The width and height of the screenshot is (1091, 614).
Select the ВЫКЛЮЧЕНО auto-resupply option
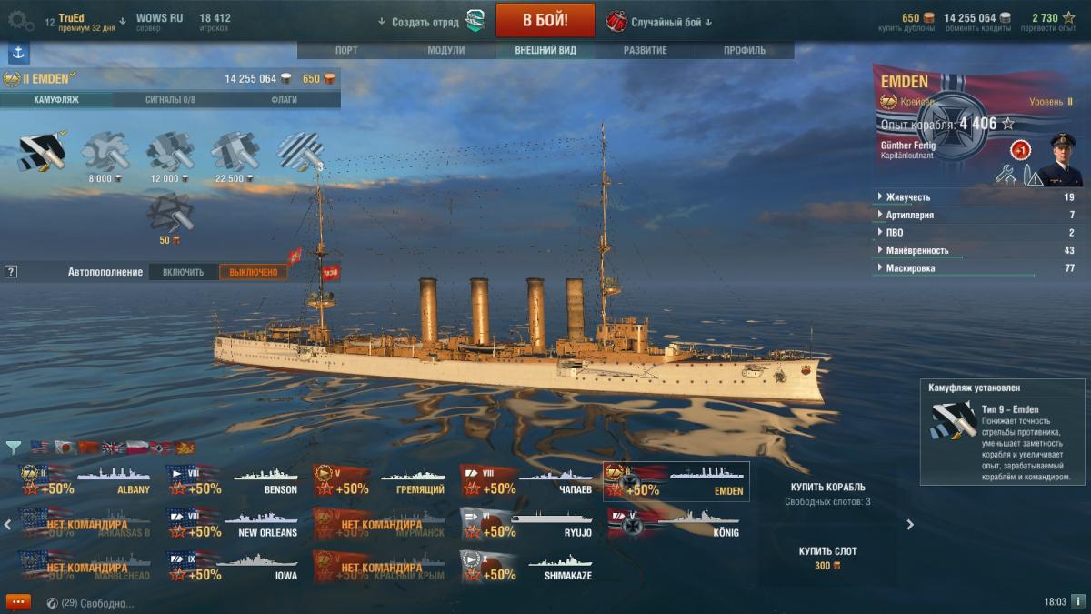click(x=254, y=272)
